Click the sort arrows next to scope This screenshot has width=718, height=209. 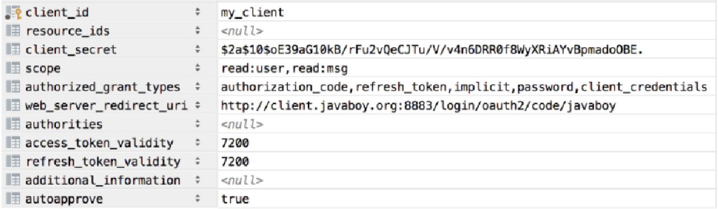pos(198,68)
